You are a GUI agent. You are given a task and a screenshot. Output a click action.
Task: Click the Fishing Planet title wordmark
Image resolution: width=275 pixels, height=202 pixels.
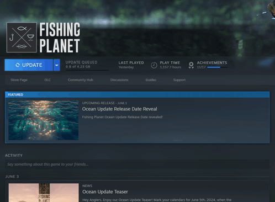60,38
